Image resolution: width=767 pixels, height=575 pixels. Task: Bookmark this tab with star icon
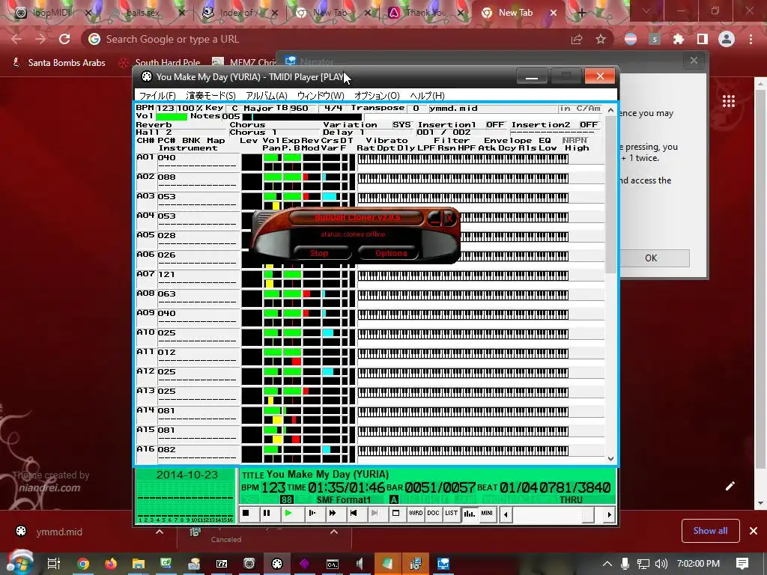pyautogui.click(x=601, y=39)
